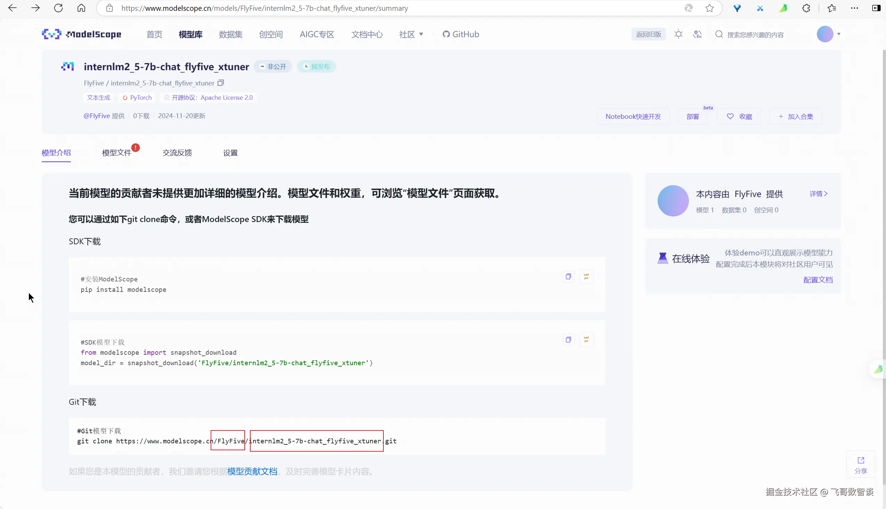886x509 pixels.
Task: Click the Notebook快速开发 button
Action: click(x=633, y=116)
